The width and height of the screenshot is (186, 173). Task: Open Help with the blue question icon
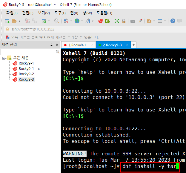pyautogui.click(x=173, y=21)
